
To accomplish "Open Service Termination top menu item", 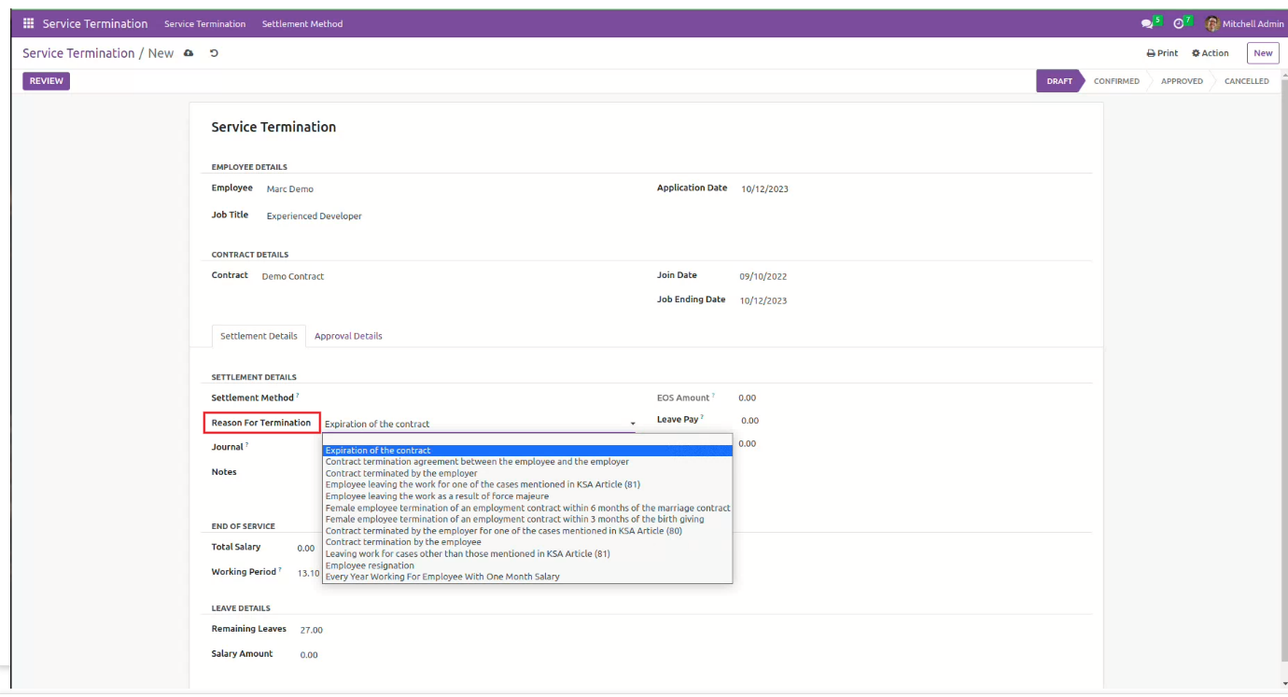I will coord(205,24).
